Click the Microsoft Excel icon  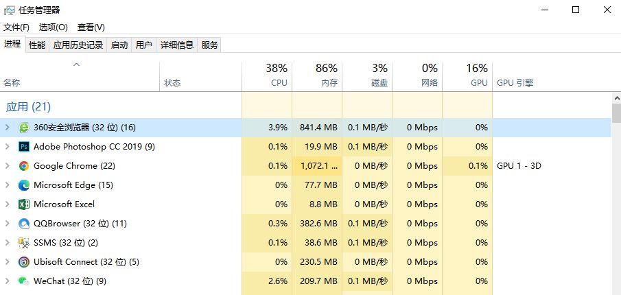tap(24, 204)
